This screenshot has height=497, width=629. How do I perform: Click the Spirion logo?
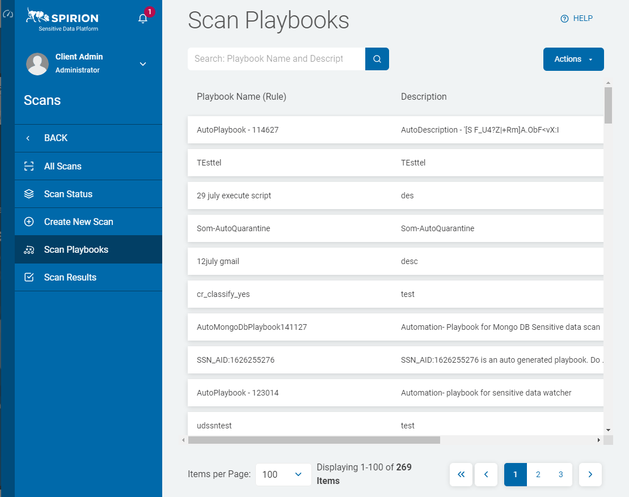(x=62, y=20)
